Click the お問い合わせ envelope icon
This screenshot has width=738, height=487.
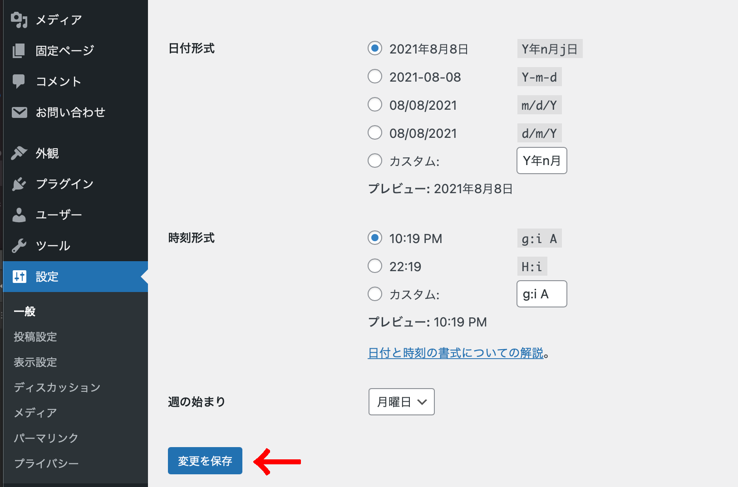19,112
